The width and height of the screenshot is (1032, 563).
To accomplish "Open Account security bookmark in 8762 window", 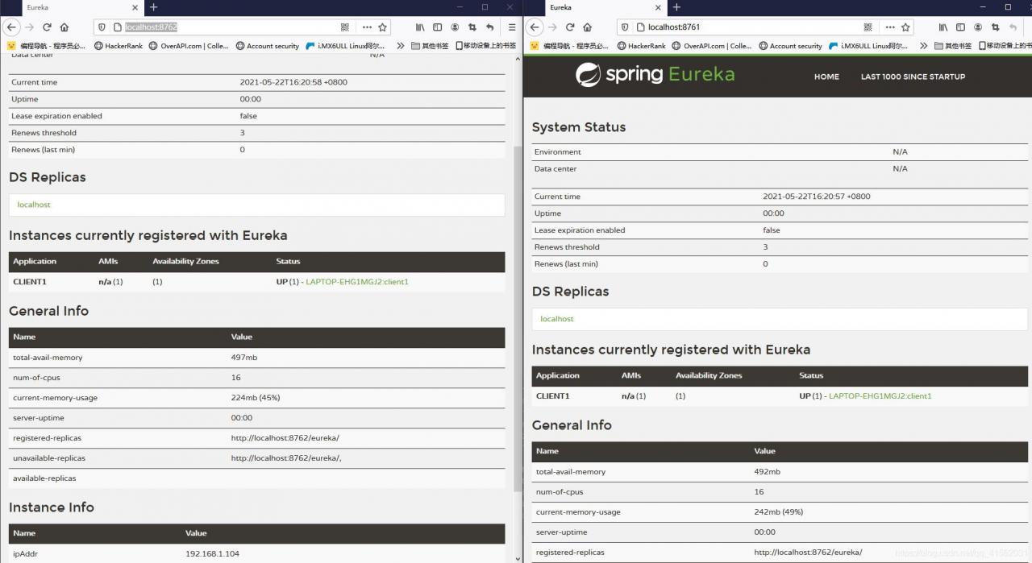I will point(268,46).
